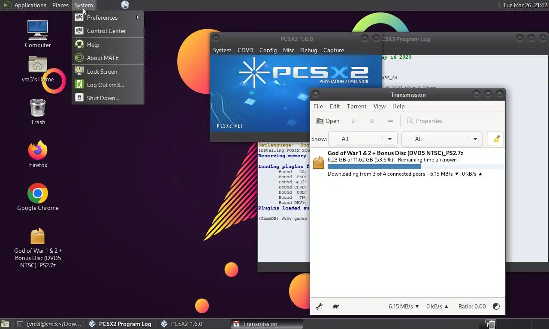Click the 6.15 MB/s download speed in status bar

(404, 307)
